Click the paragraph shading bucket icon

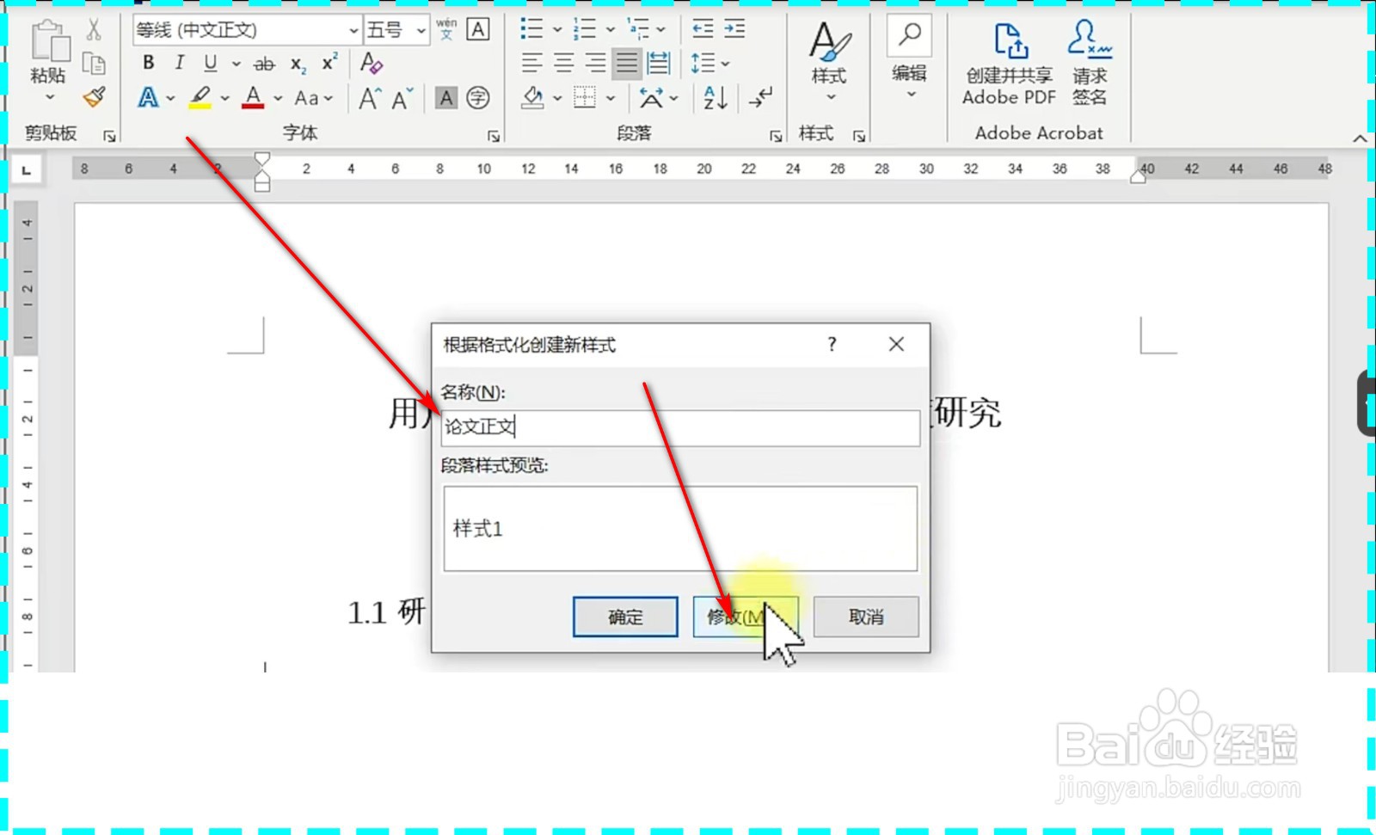pos(533,97)
